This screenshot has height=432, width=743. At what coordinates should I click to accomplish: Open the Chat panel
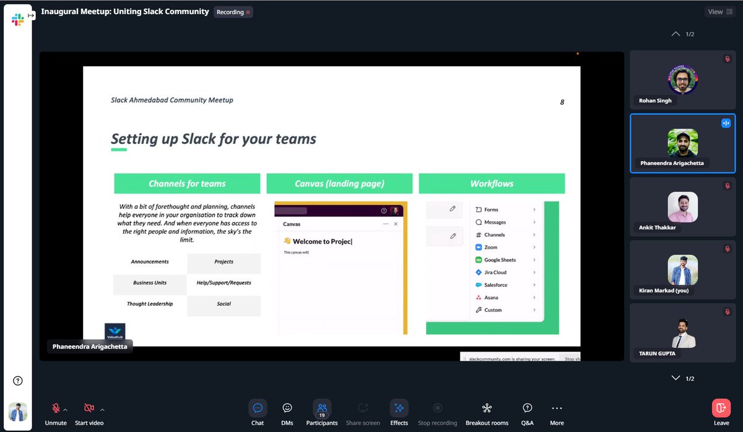(258, 413)
